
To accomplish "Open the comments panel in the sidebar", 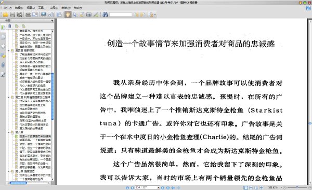I will click(x=3, y=56).
